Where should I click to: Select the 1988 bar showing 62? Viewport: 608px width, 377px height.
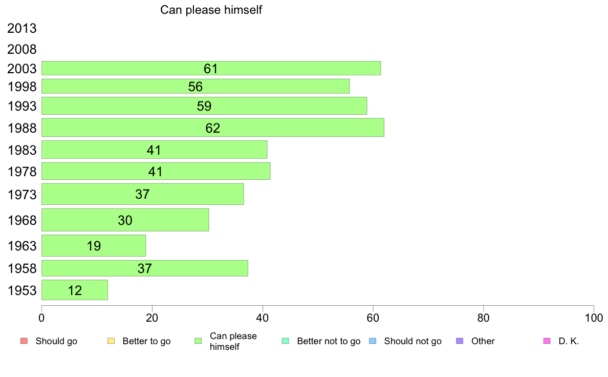(x=213, y=128)
